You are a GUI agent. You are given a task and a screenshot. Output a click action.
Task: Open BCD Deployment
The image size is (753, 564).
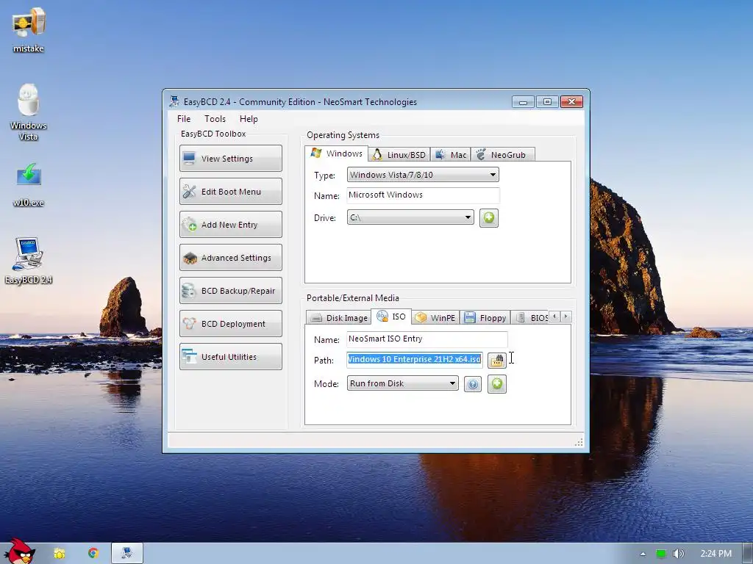pos(230,324)
